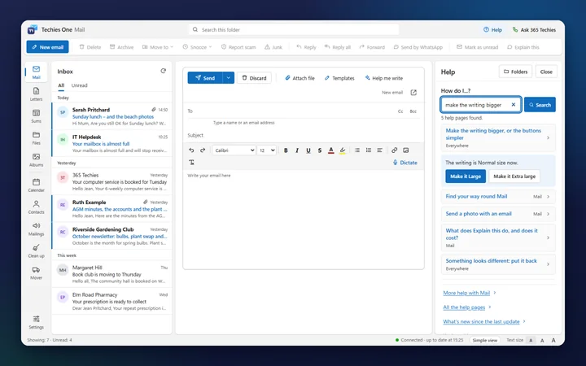This screenshot has width=586, height=366.
Task: Toggle italic formatting
Action: 297,150
